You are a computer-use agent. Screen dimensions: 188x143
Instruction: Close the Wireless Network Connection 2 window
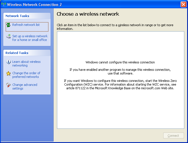pyautogui.click(x=183, y=5)
